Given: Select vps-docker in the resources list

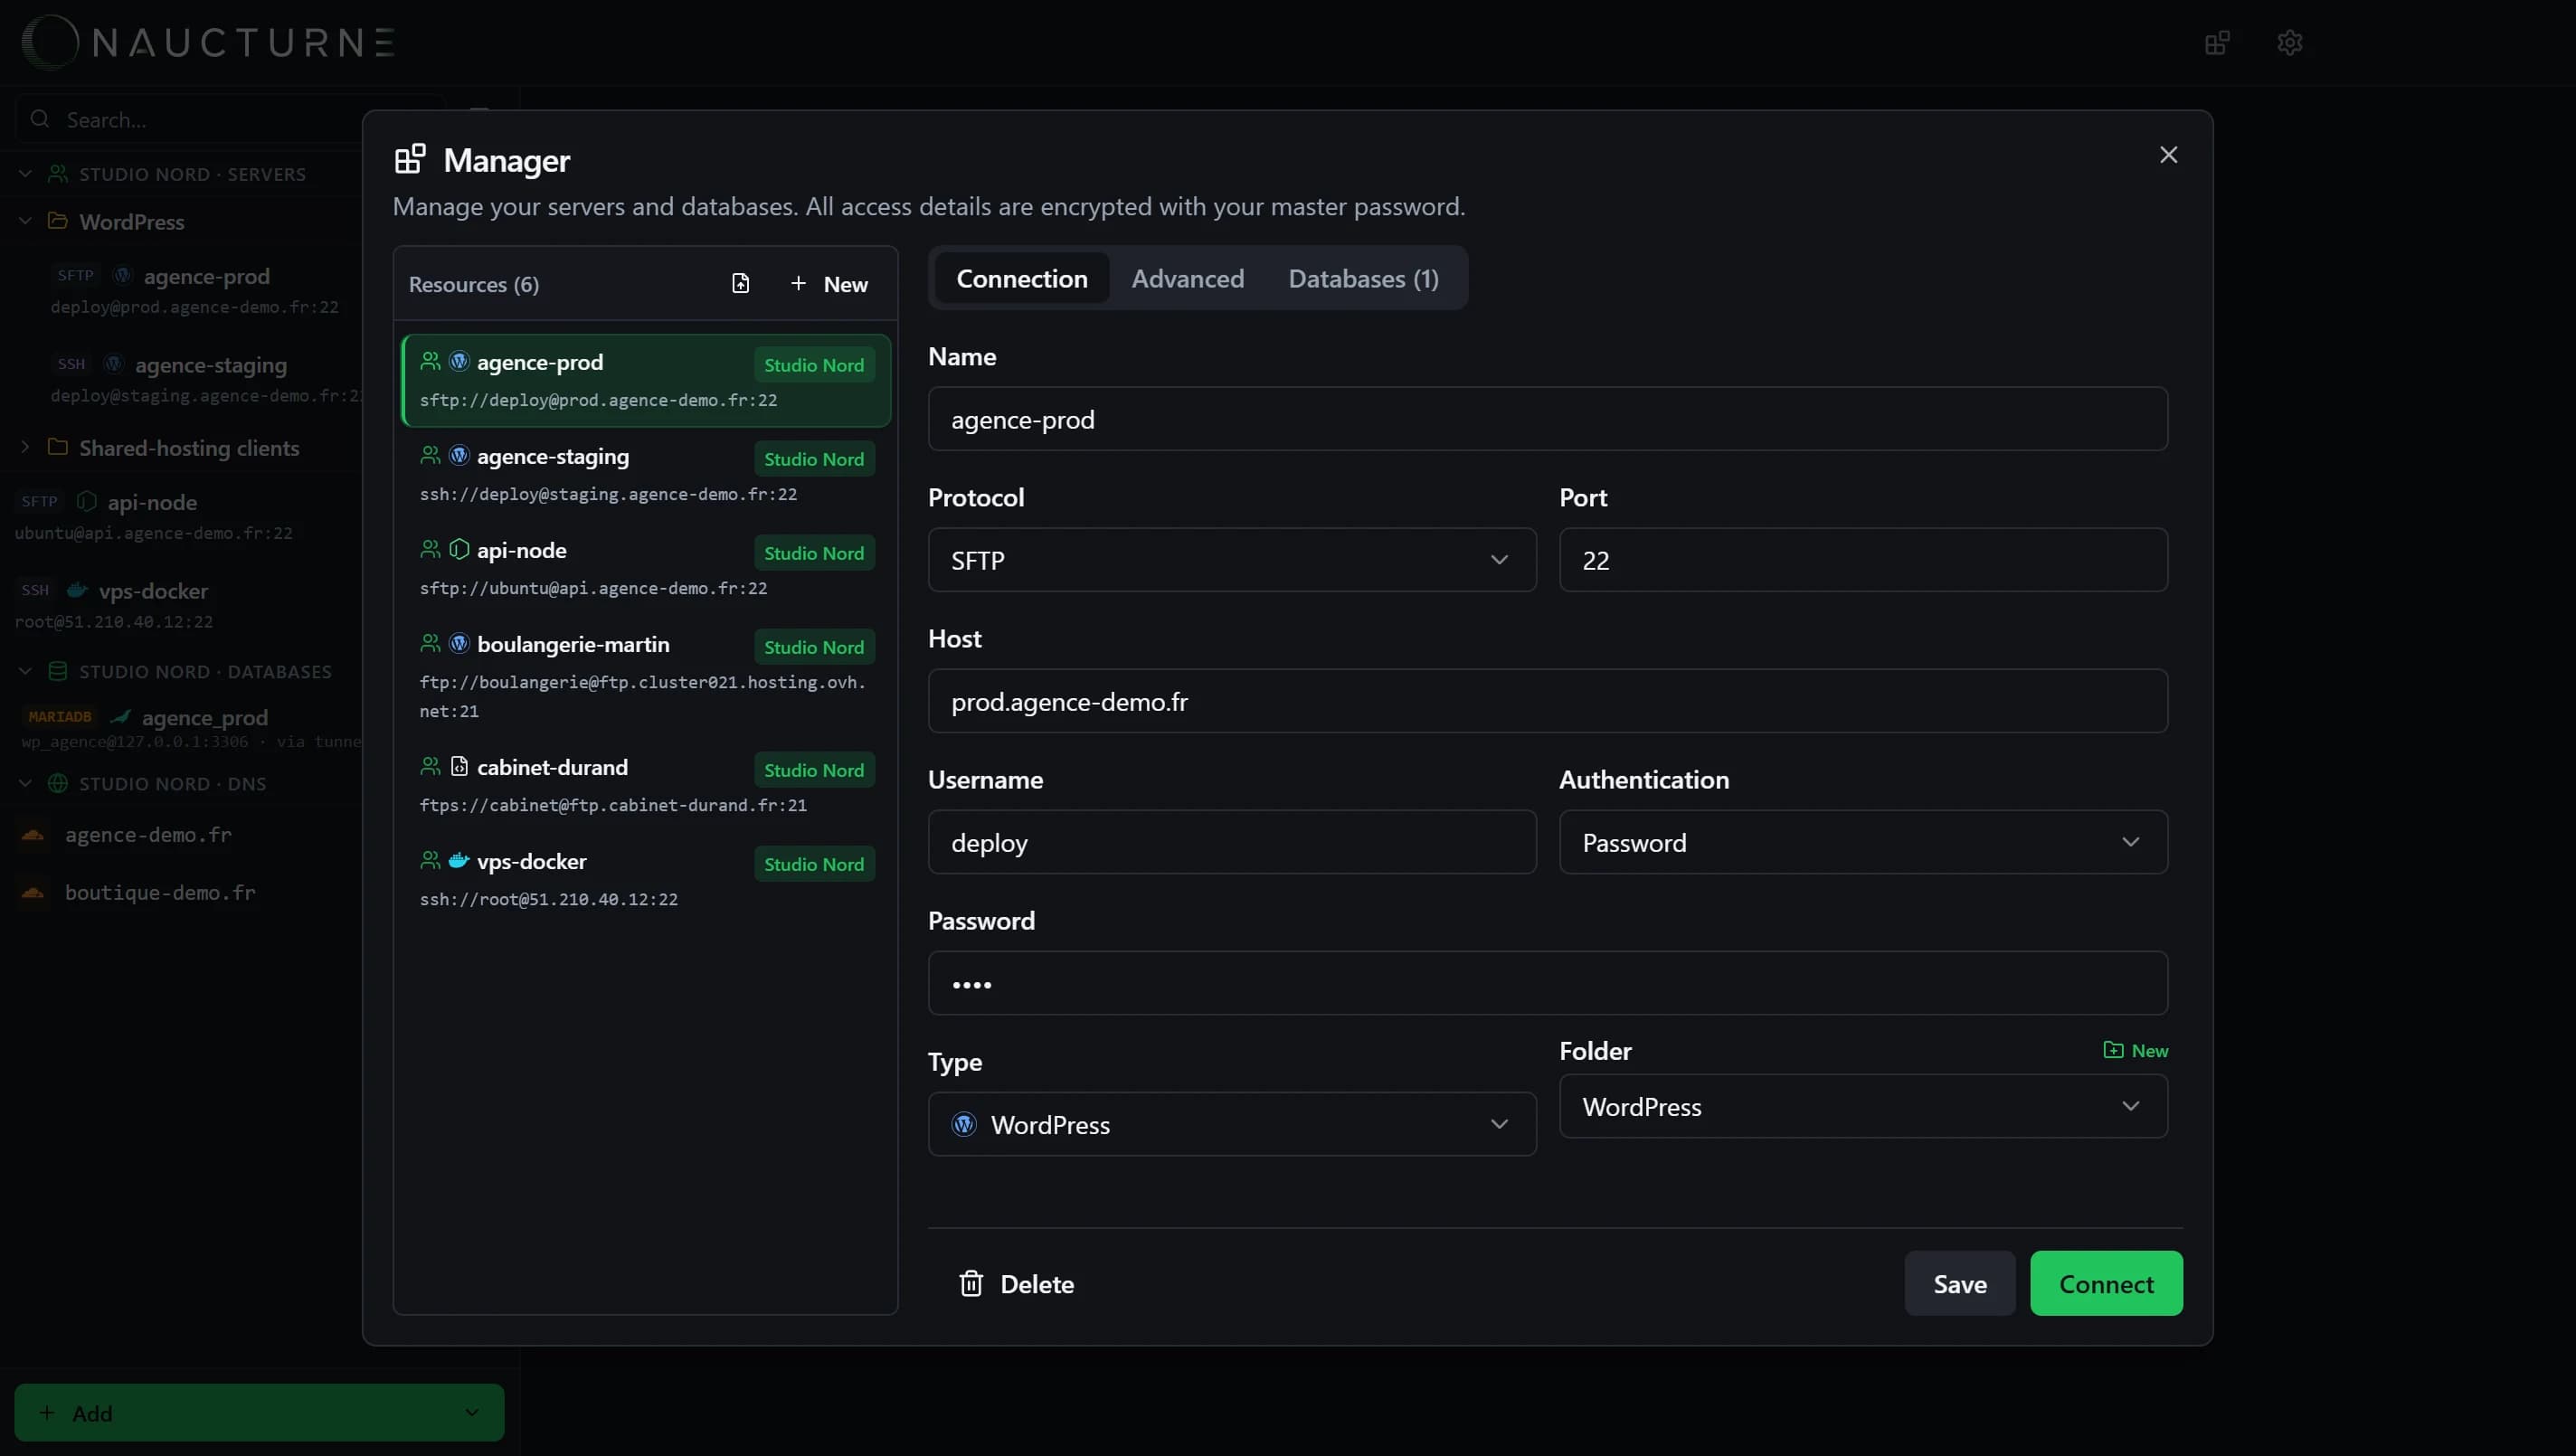Looking at the screenshot, I should [646, 879].
